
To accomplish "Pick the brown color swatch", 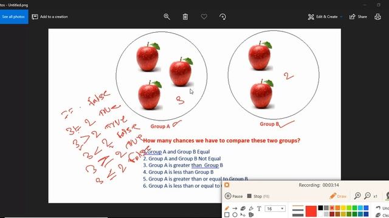I will point(338,214).
